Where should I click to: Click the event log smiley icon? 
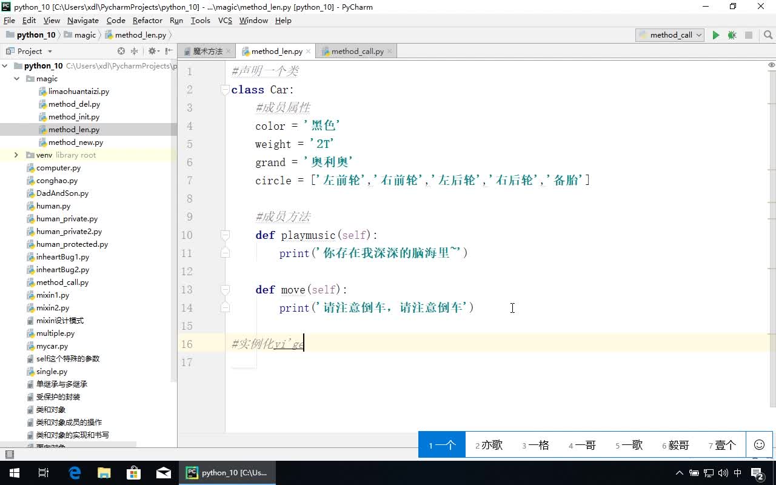tap(758, 444)
